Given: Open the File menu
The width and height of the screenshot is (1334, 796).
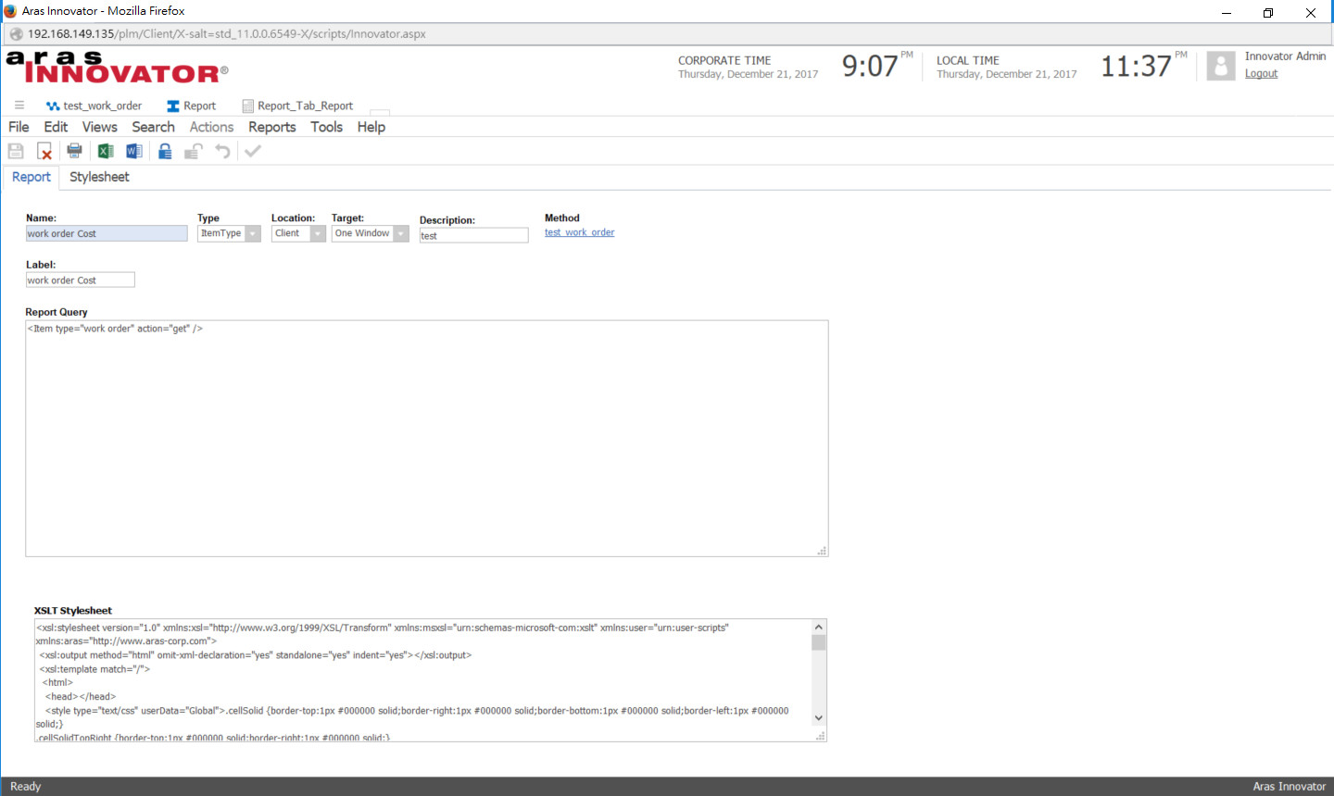Looking at the screenshot, I should 19,127.
